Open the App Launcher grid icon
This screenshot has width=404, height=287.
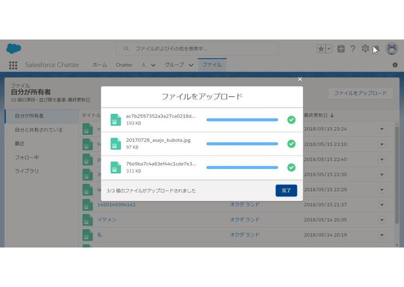point(13,65)
